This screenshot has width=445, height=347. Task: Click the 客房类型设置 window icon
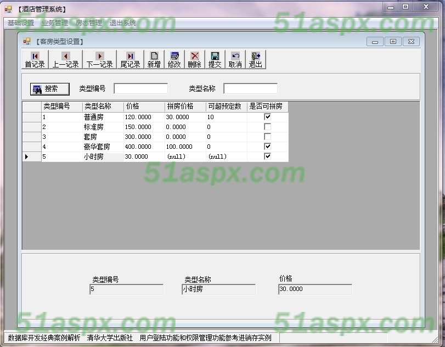click(27, 42)
